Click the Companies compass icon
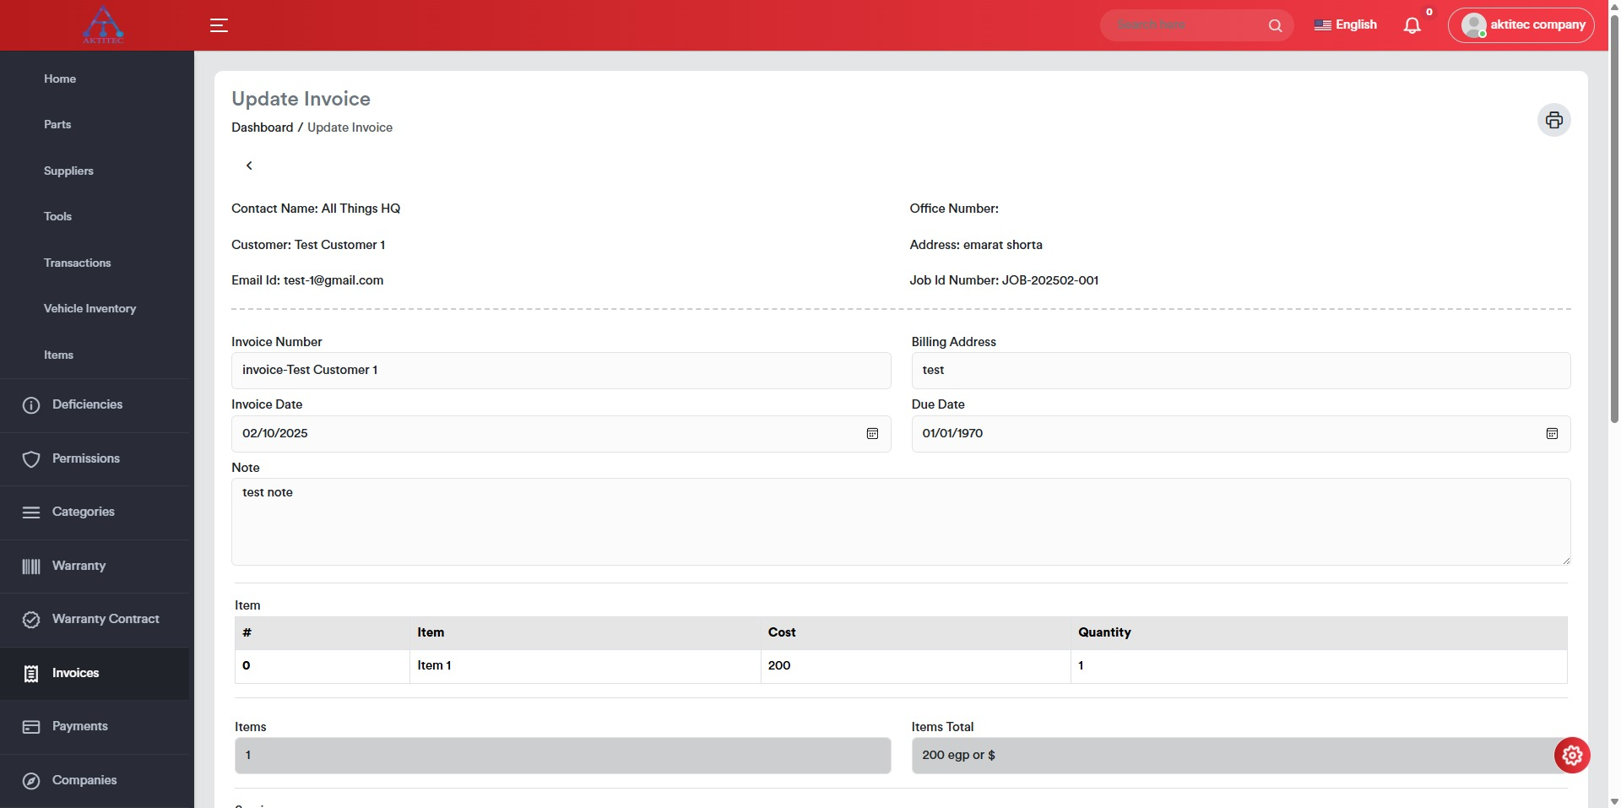Viewport: 1621px width, 808px height. click(x=31, y=781)
